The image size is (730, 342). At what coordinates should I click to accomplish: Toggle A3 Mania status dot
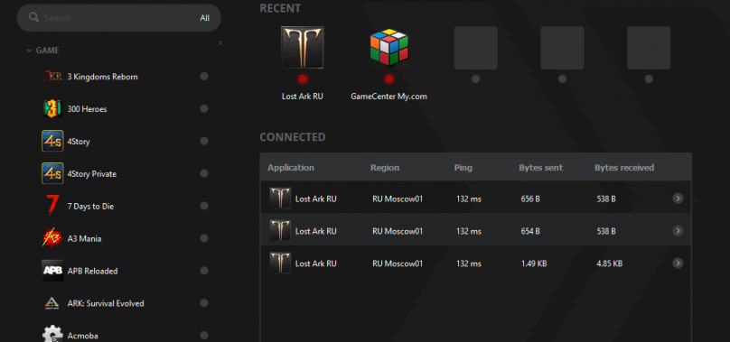204,238
